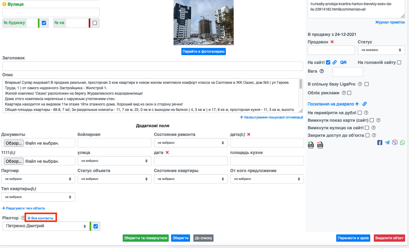Screen dimensions: 409x248
Task: Toggle the На сайті checkbox
Action: point(328,62)
